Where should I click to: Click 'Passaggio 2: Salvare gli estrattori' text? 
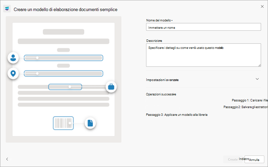[x=246, y=107]
